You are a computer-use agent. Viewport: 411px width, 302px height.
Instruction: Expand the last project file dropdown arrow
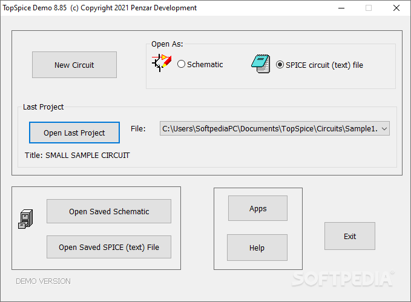tap(384, 129)
